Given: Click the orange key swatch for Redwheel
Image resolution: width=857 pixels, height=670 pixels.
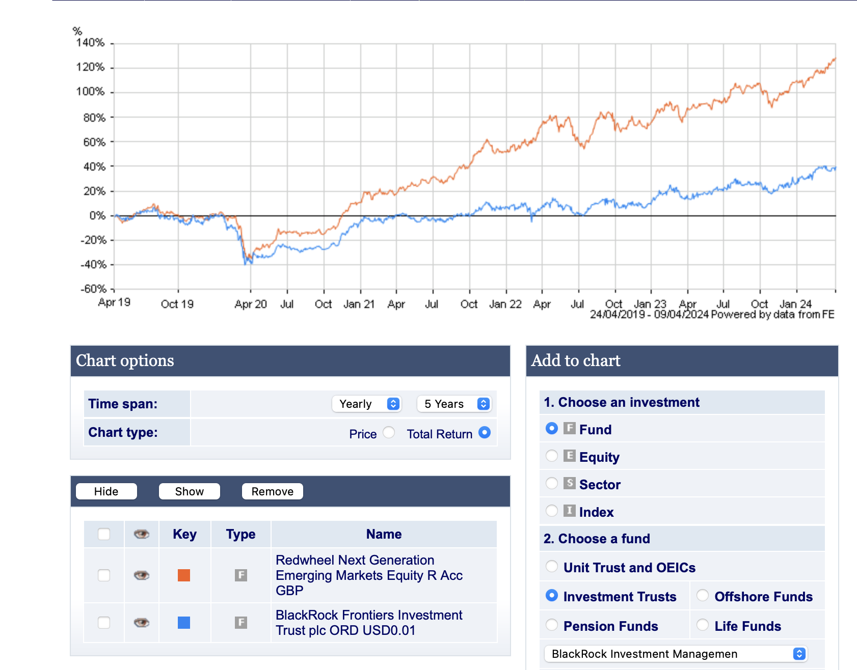Looking at the screenshot, I should (184, 575).
